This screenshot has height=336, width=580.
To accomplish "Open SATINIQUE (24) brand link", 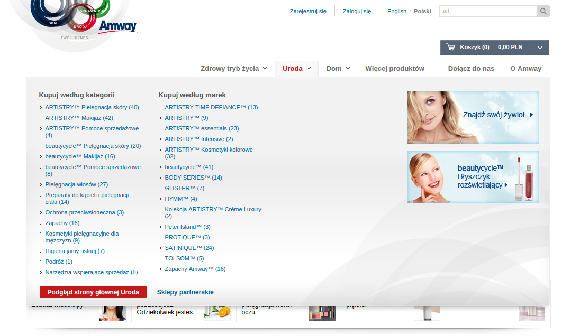I will 189,248.
